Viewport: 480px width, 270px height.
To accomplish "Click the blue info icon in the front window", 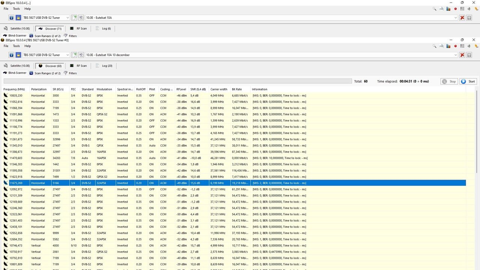I will (11, 55).
